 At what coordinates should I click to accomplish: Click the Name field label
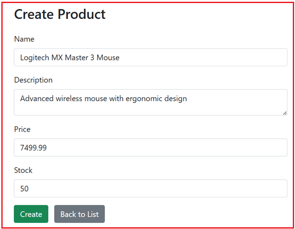click(x=24, y=39)
